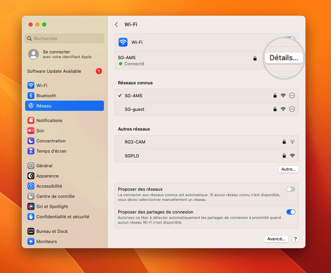Click the help question mark button
The height and width of the screenshot is (273, 331).
click(295, 239)
